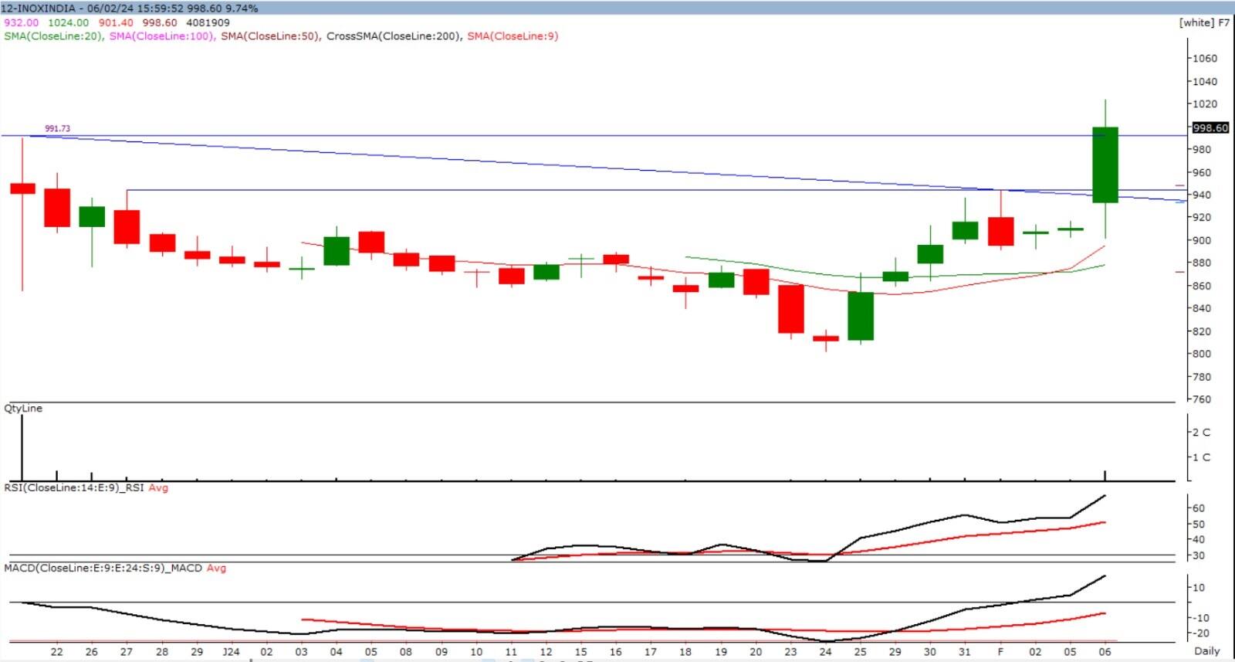Click the Daily timeframe label
This screenshot has width=1235, height=662.
point(1207,651)
